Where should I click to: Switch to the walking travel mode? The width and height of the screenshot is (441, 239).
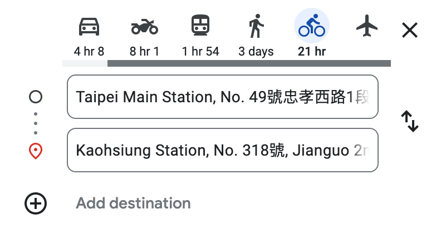tap(256, 26)
